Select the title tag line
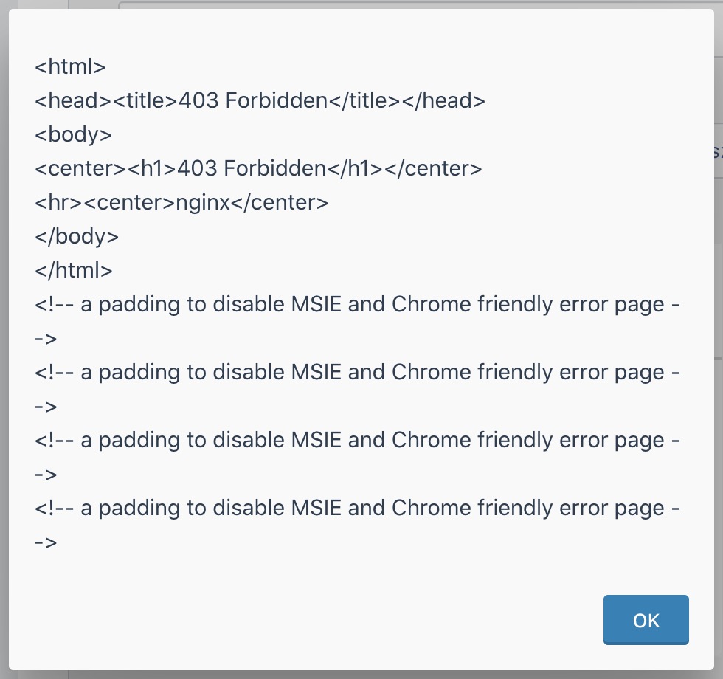 tap(260, 100)
